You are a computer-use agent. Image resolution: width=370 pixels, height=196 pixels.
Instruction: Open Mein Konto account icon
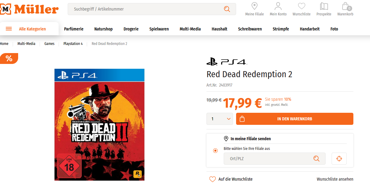[x=278, y=6]
